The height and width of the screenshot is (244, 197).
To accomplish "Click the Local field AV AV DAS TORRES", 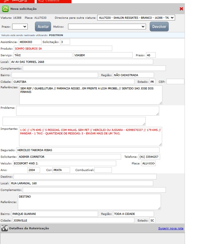I will pyautogui.click(x=82, y=62).
